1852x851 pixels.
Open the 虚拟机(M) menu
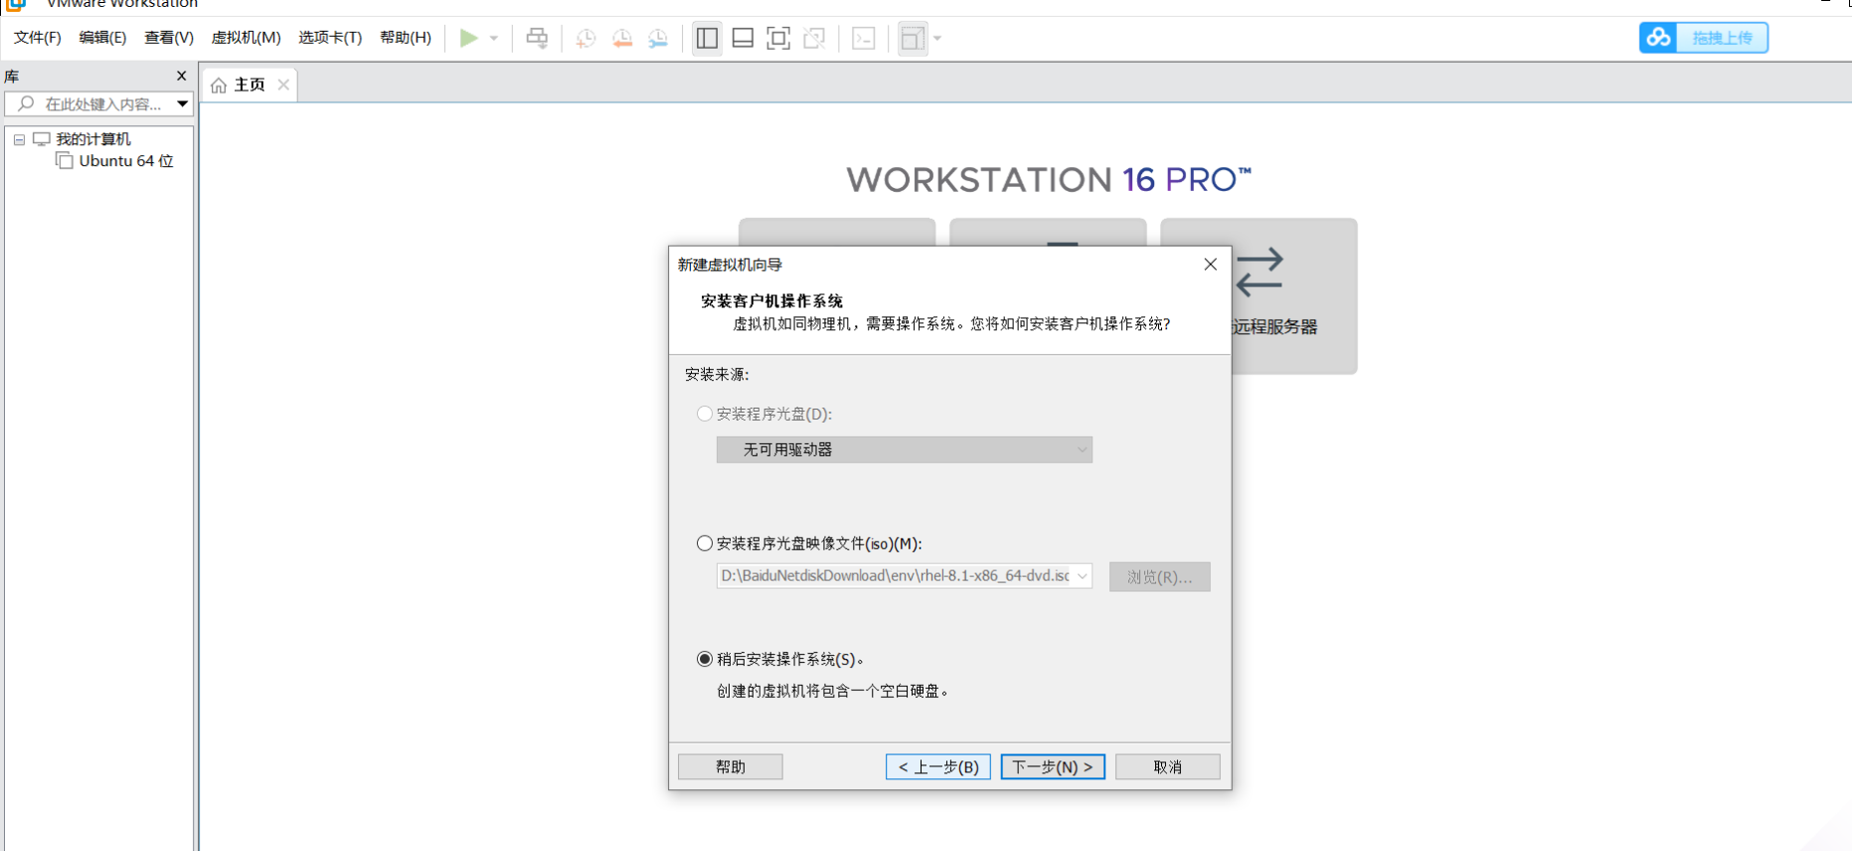[246, 38]
